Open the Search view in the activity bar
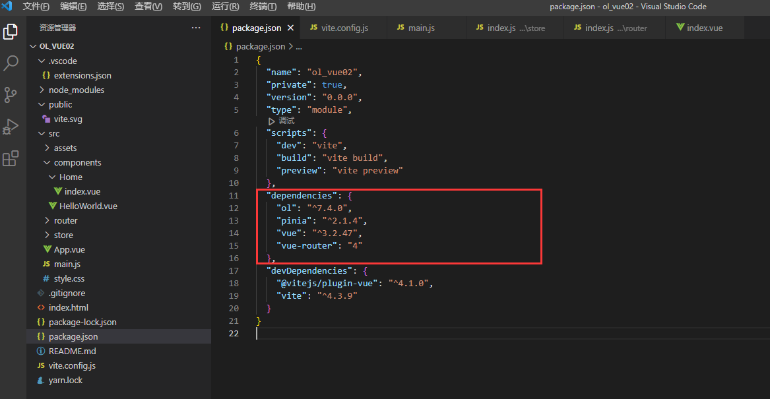Image resolution: width=770 pixels, height=399 pixels. coord(10,63)
